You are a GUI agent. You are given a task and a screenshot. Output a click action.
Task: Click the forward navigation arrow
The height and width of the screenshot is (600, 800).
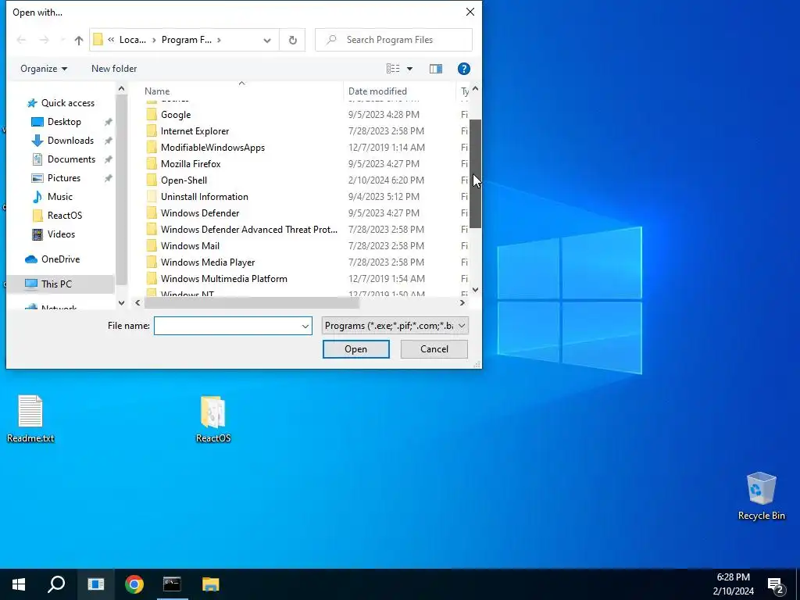click(45, 40)
